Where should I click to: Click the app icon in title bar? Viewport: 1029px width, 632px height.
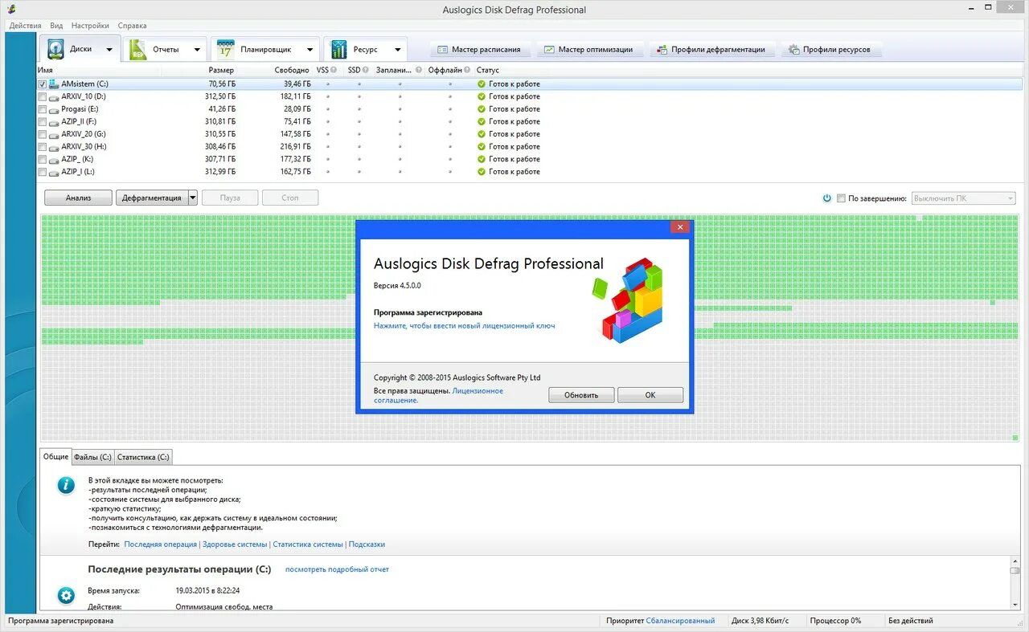pos(11,9)
